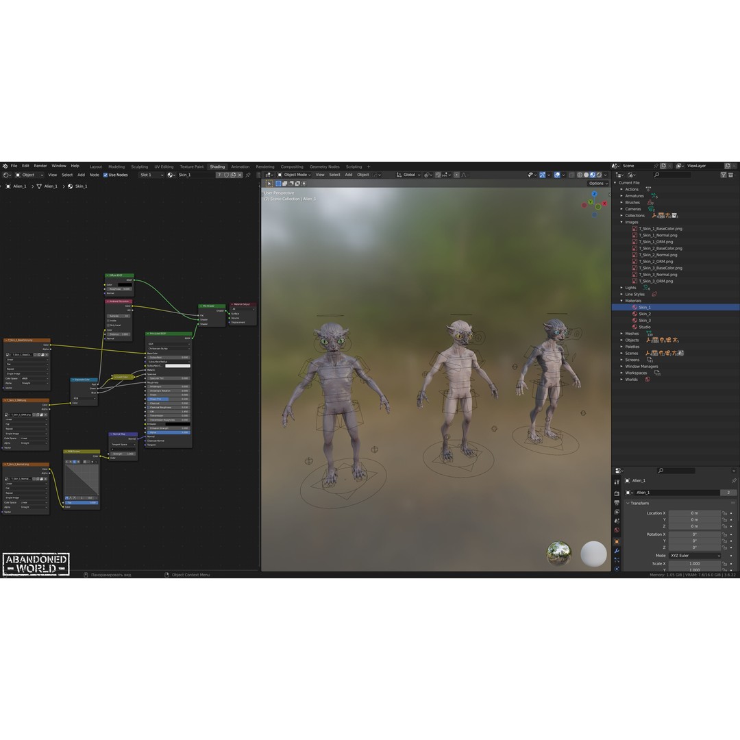740x740 pixels.
Task: Open the Global transform orientation dropdown
Action: point(408,175)
